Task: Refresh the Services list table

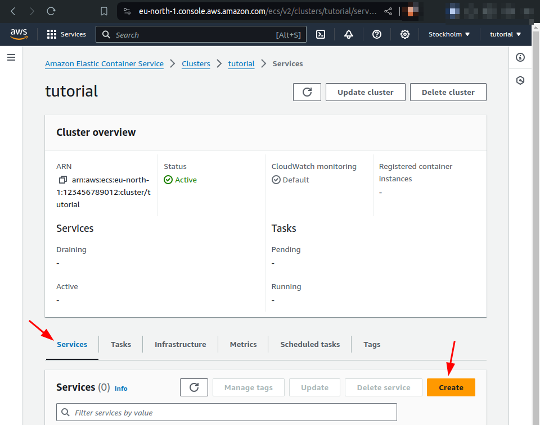Action: pos(194,387)
